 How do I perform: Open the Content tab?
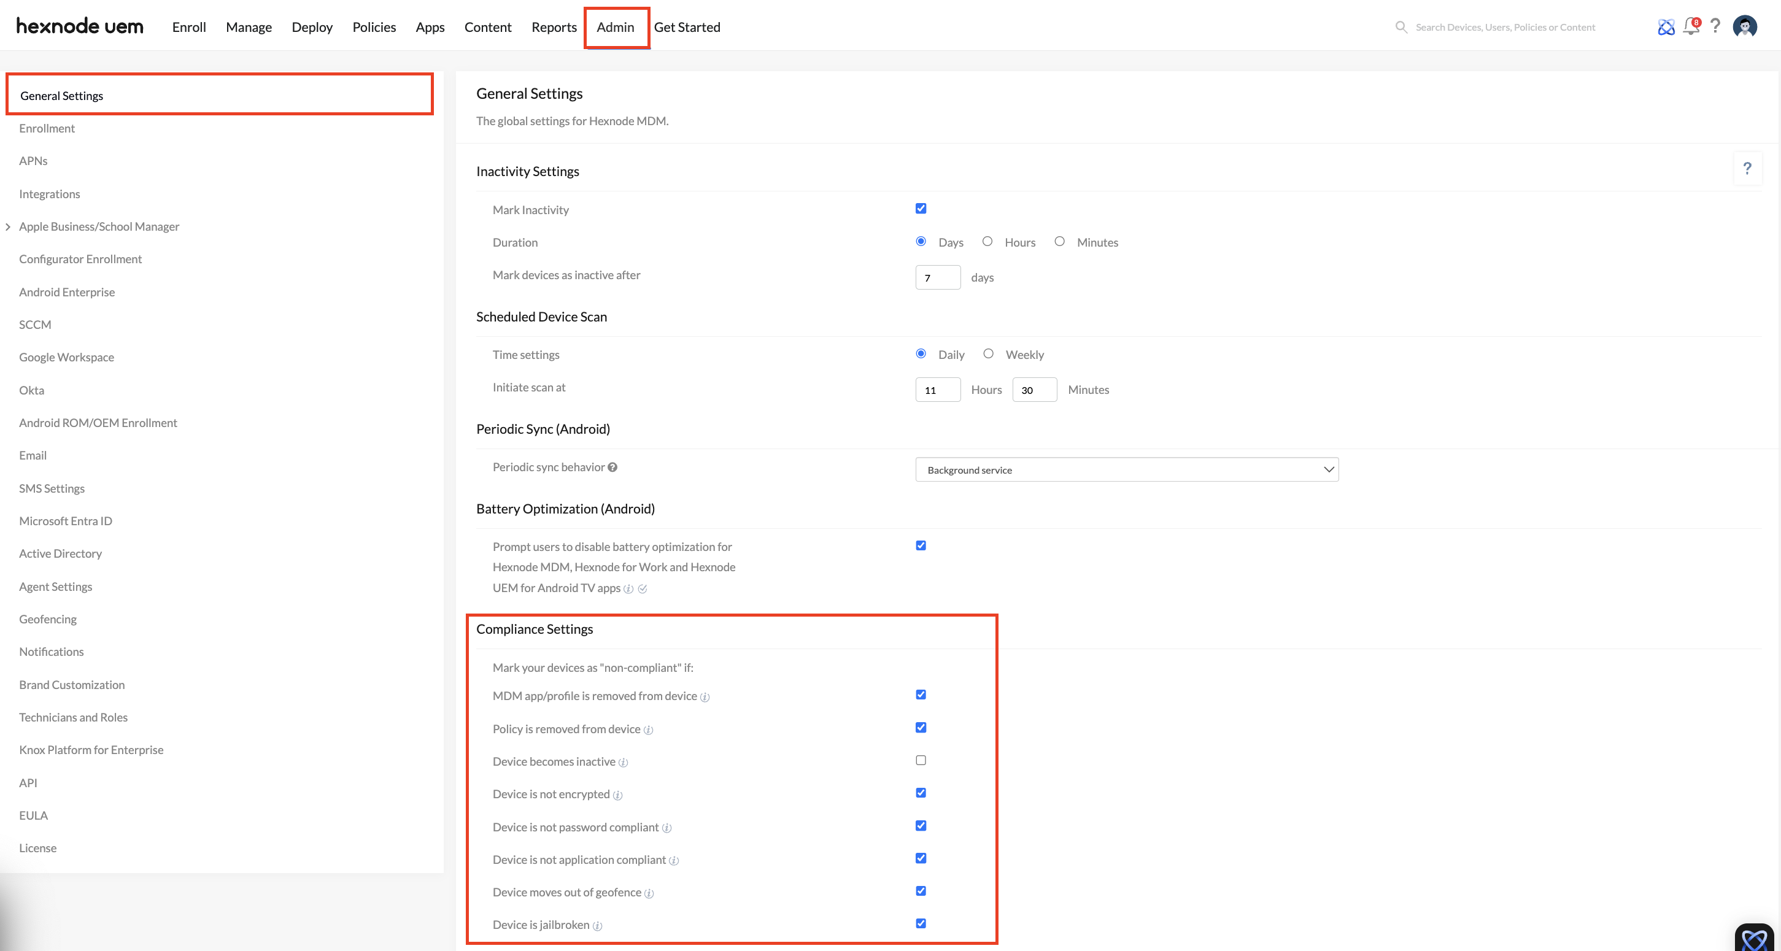pyautogui.click(x=488, y=27)
